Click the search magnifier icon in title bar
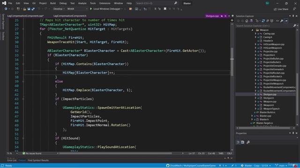The height and width of the screenshot is (168, 300). click(x=176, y=3)
